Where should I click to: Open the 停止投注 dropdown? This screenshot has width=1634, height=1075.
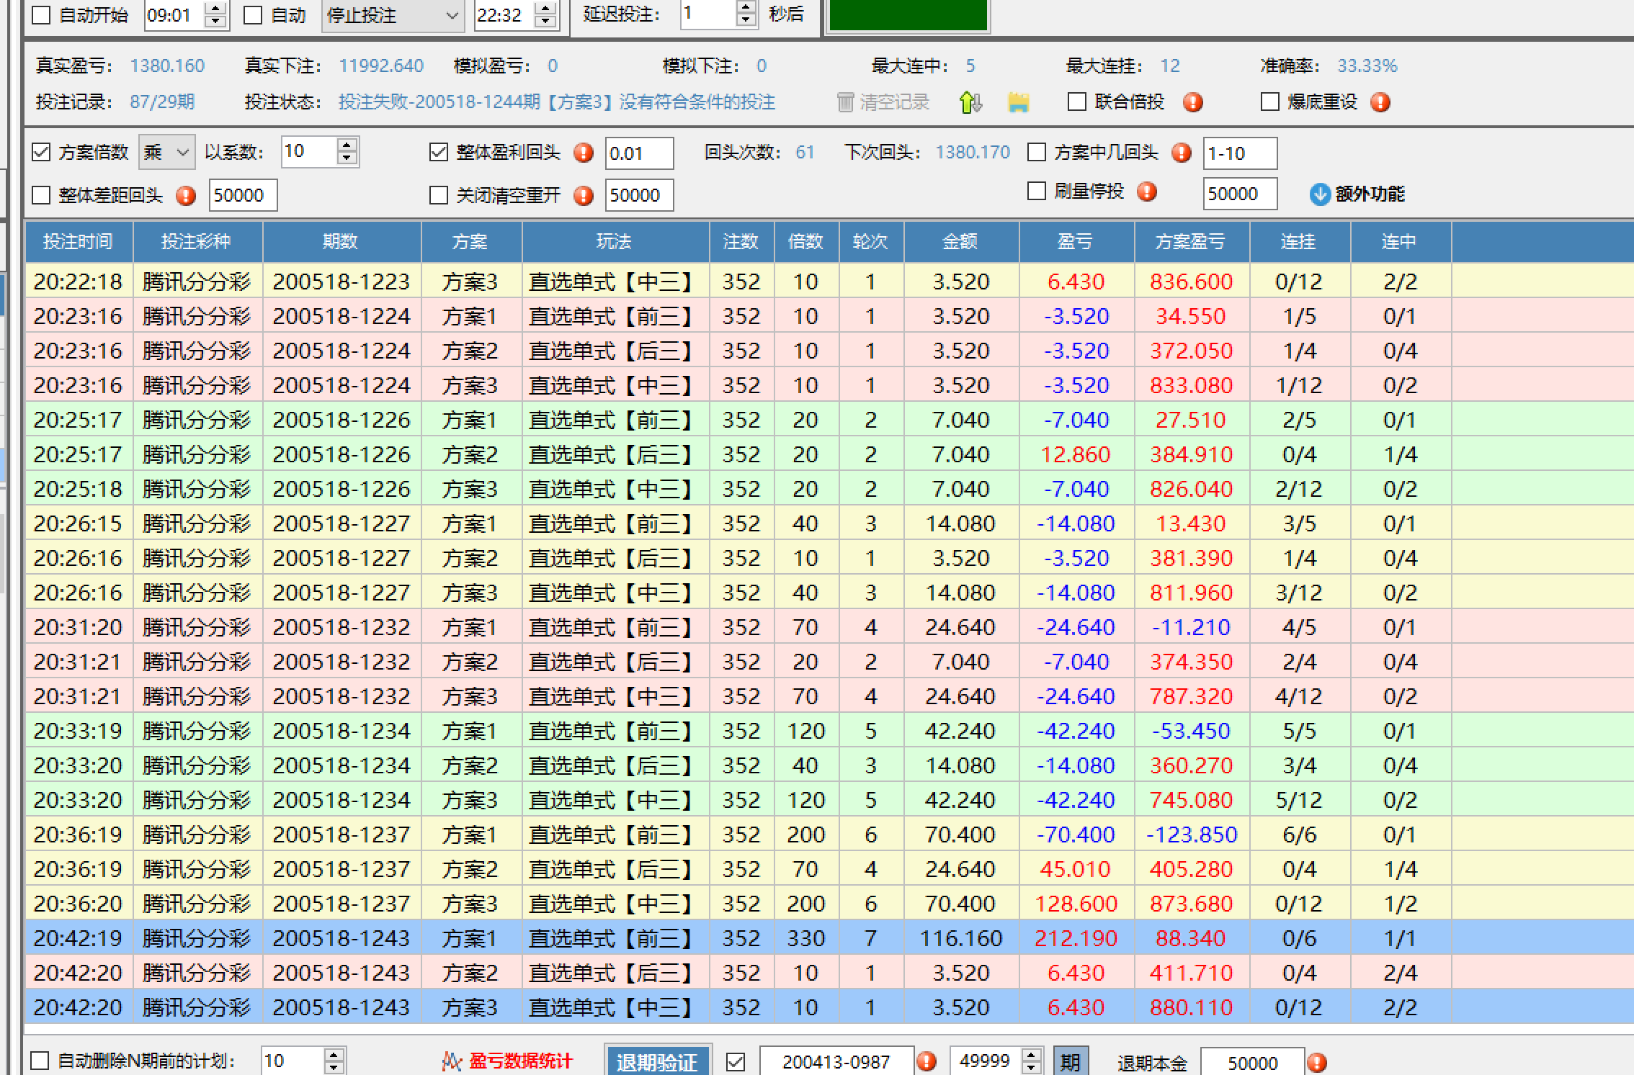coord(392,15)
